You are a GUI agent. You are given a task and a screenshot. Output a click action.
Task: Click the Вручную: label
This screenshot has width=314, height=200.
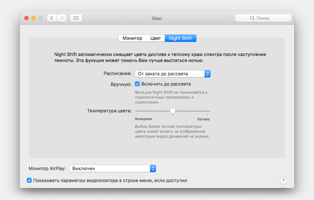121,84
